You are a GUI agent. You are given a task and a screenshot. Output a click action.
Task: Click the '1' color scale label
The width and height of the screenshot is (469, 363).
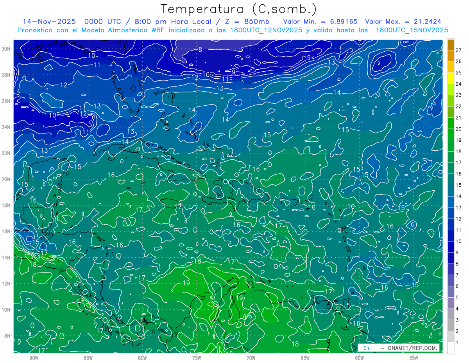click(457, 343)
